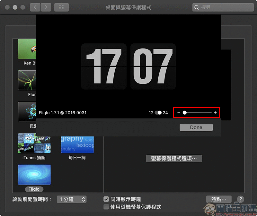Click the Done button
The height and width of the screenshot is (216, 257).
[196, 127]
